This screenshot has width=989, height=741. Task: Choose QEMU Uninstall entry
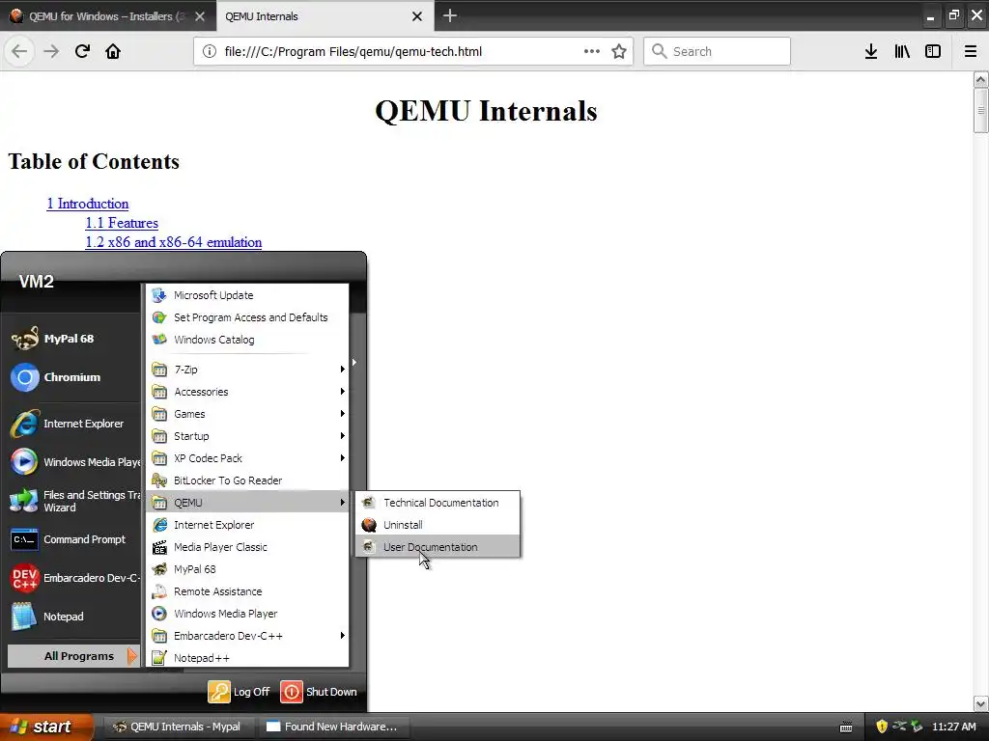(438, 525)
